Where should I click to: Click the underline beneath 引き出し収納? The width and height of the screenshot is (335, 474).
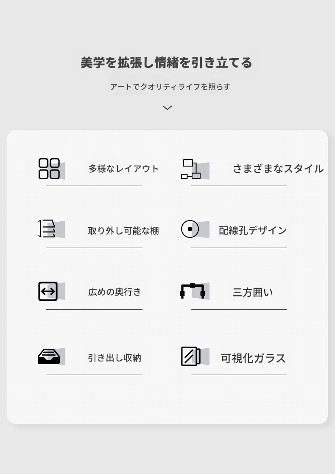[94, 375]
